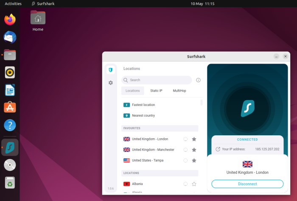
Task: Open Files manager from the dock
Action: (10, 55)
